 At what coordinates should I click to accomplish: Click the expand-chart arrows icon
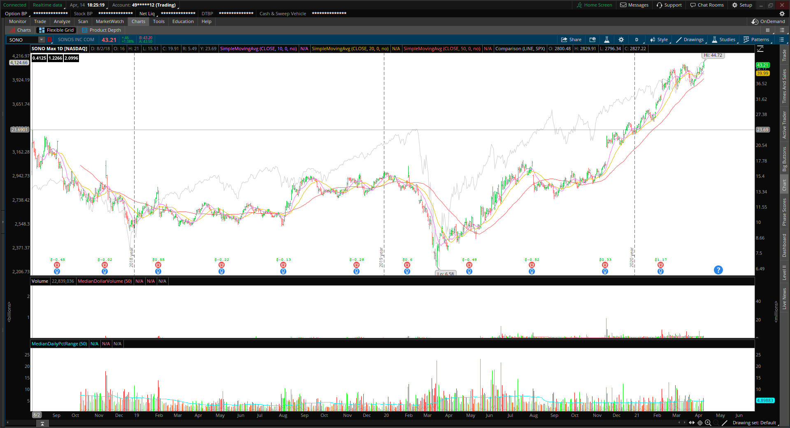pyautogui.click(x=692, y=423)
